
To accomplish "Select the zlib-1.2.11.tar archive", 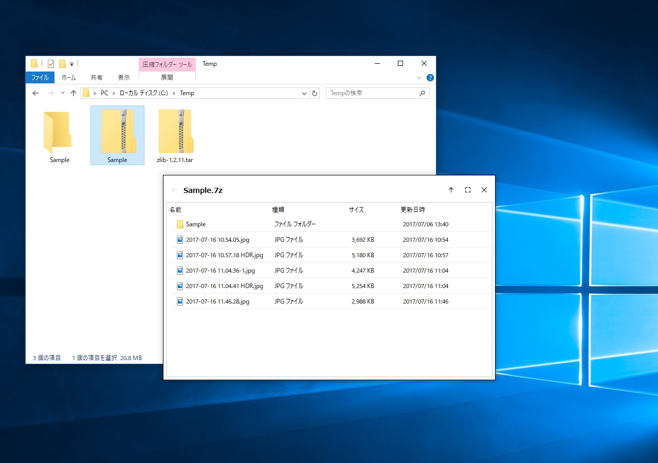I will (175, 135).
